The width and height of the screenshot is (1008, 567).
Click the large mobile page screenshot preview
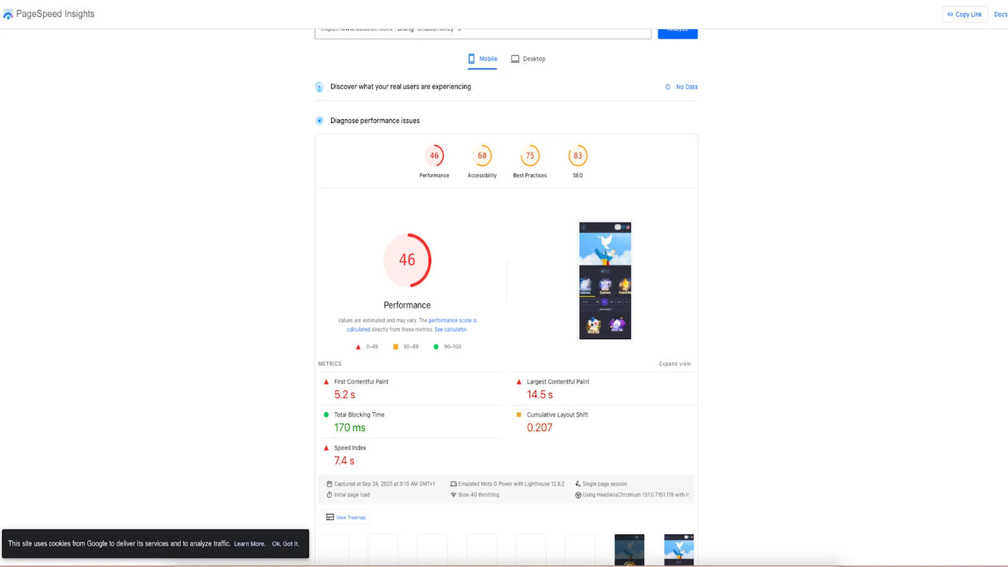(605, 280)
